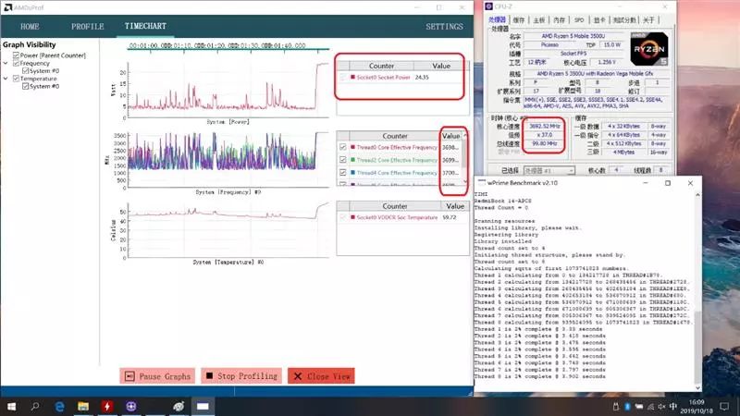Toggle Socket0 Socket Power counter checkbox
740x416 pixels.
(x=343, y=77)
